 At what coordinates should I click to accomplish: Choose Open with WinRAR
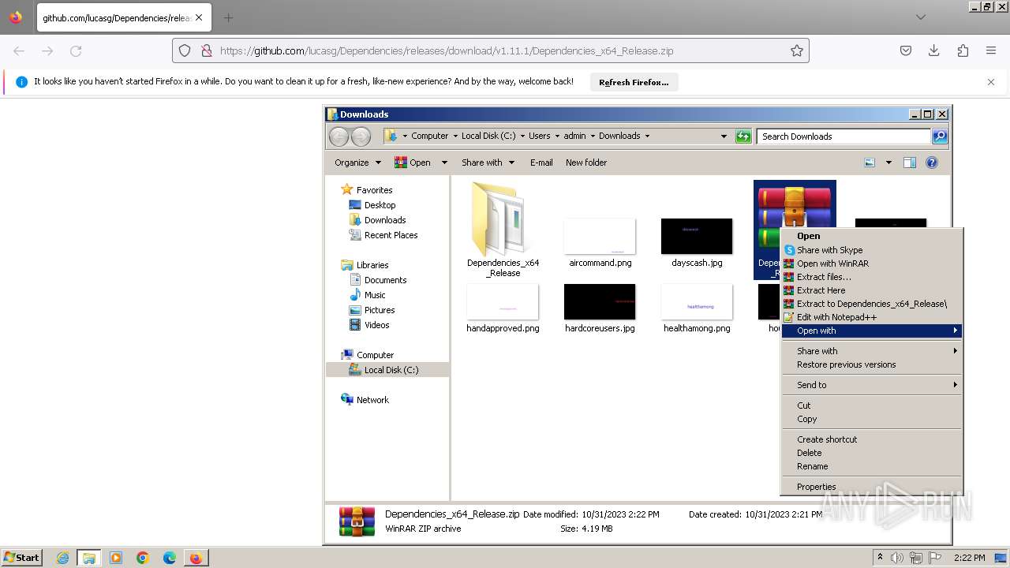872,263
